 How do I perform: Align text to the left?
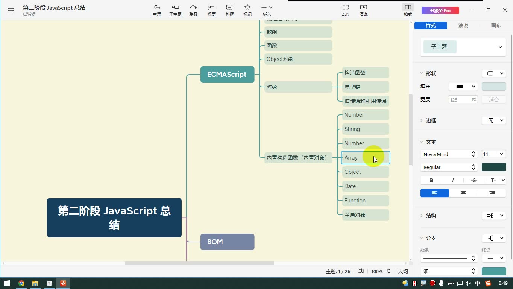pyautogui.click(x=434, y=193)
